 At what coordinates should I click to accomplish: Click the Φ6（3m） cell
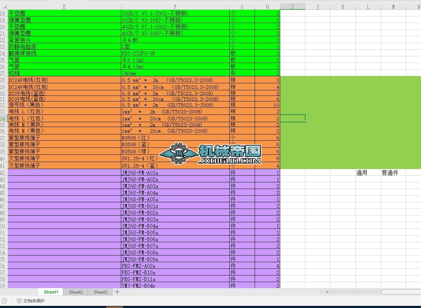click(x=175, y=60)
